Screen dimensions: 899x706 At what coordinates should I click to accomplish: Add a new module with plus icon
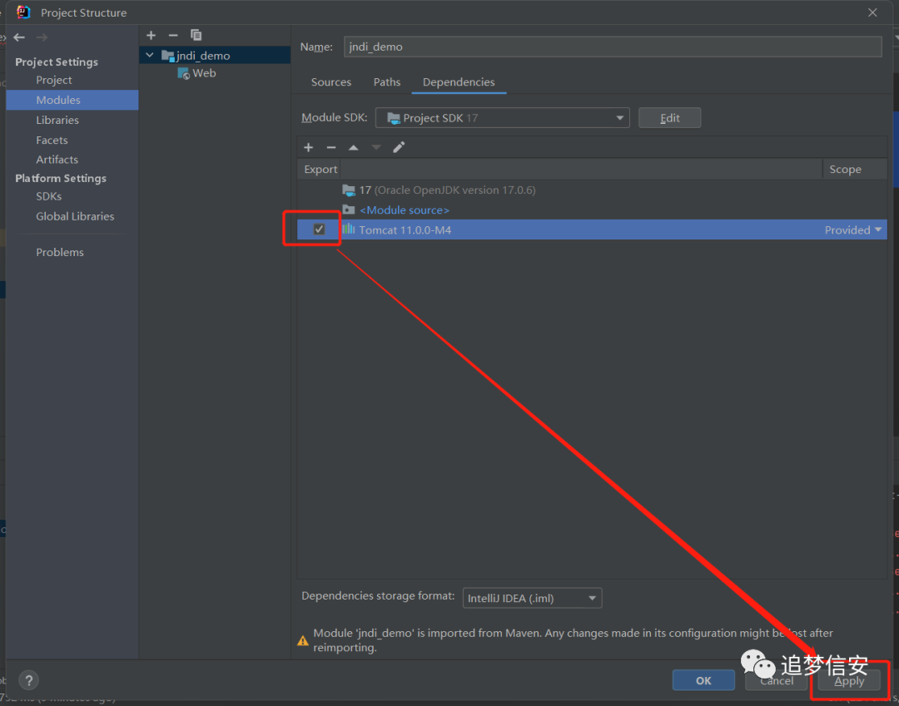coord(151,36)
